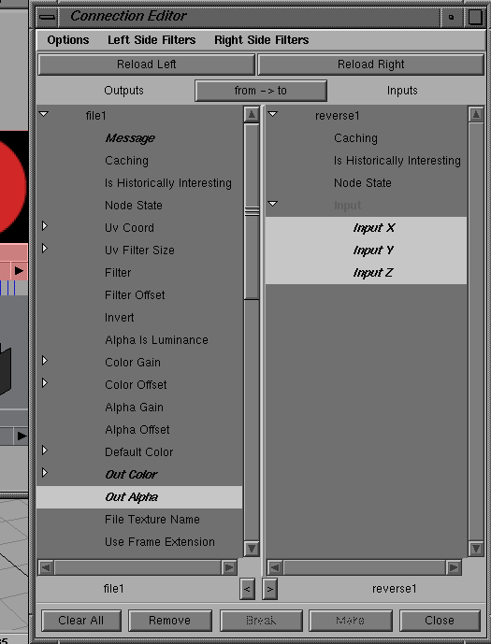
Task: Click the '>' navigate-right arrow beside reverse1
Action: click(269, 589)
